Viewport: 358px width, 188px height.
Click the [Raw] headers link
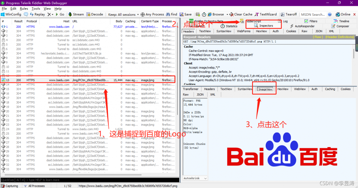pyautogui.click(x=318, y=37)
